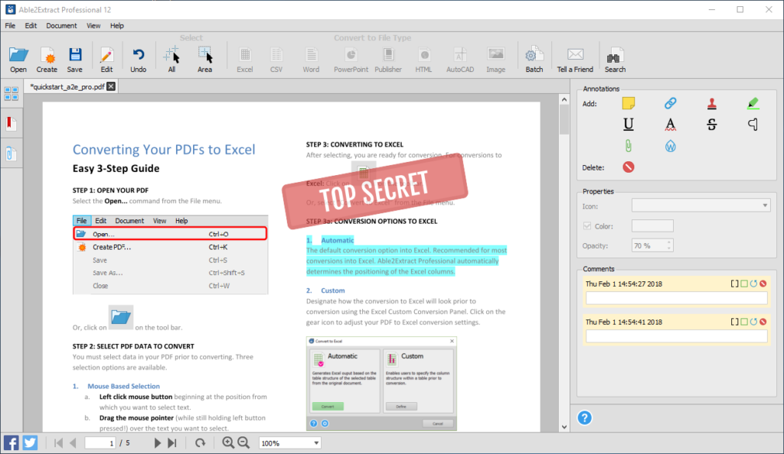
Task: Convert to Excel from the toolbar
Action: coord(244,60)
